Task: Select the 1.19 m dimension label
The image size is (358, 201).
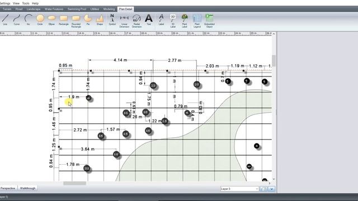Action: (237, 66)
